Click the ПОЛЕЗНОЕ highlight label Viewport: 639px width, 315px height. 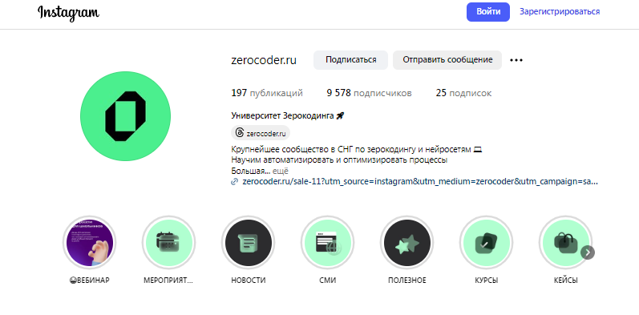(407, 281)
